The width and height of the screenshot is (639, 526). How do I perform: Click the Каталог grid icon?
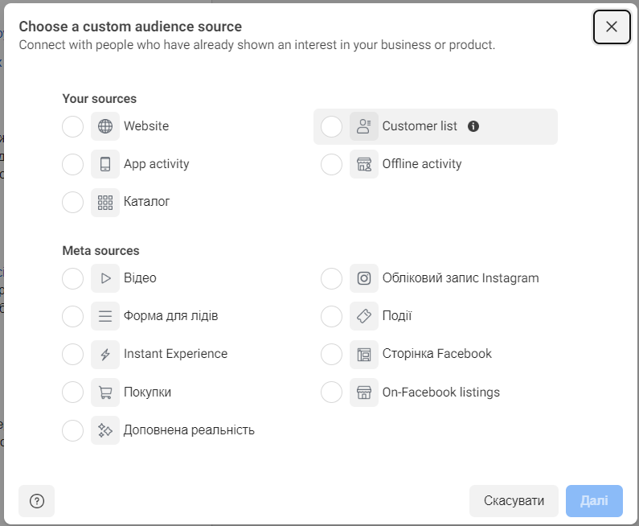tap(105, 202)
